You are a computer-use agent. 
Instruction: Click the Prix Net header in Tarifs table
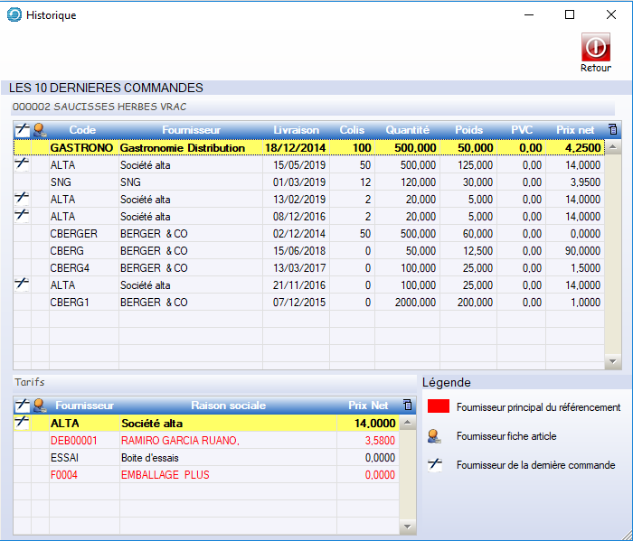[x=368, y=406]
